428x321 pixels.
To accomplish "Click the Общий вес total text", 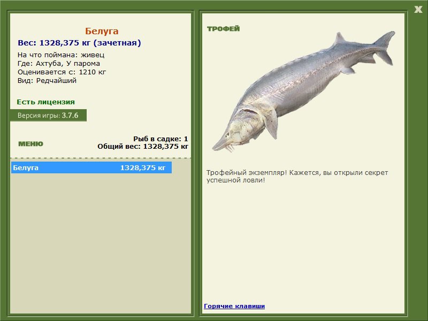I will (143, 146).
